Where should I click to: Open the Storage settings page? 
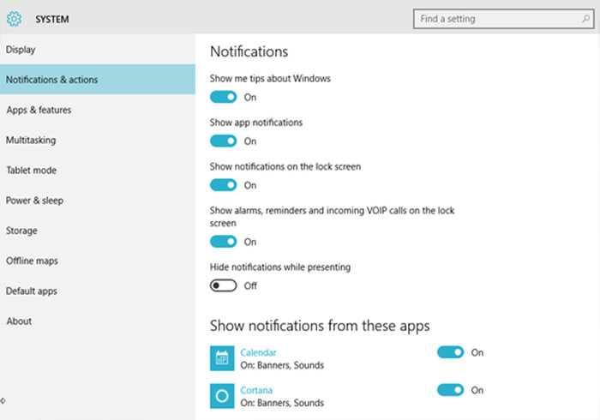(x=21, y=231)
